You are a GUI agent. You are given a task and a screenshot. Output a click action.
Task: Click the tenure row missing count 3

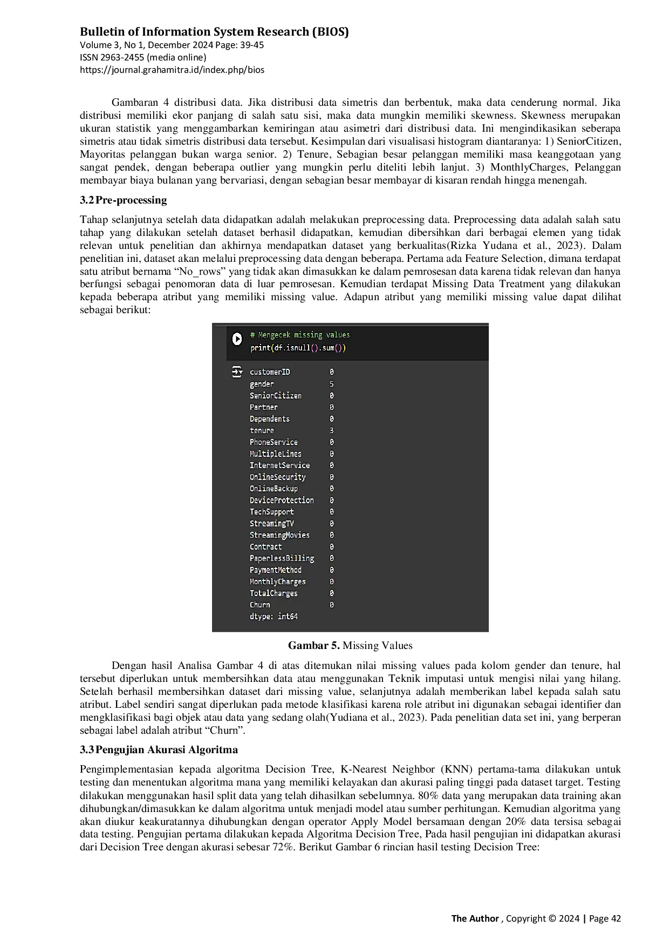pos(331,430)
